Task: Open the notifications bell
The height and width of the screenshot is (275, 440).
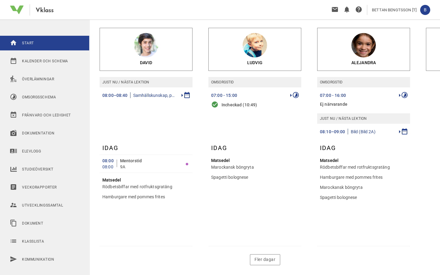Action: (346, 10)
